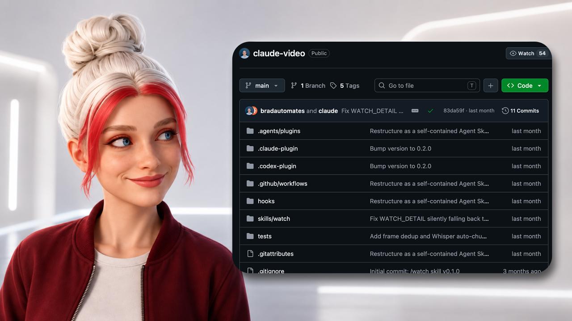Open the .gitattributes file

coord(276,254)
